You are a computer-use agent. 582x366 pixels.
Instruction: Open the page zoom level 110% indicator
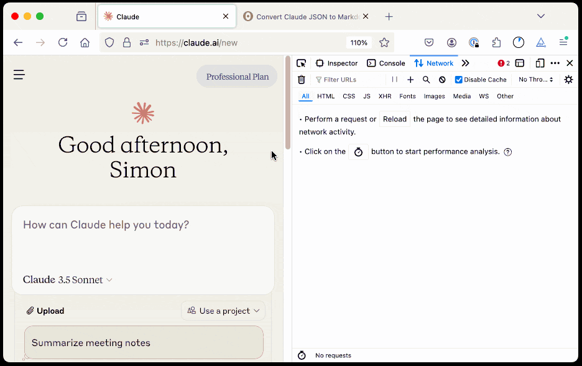[359, 43]
